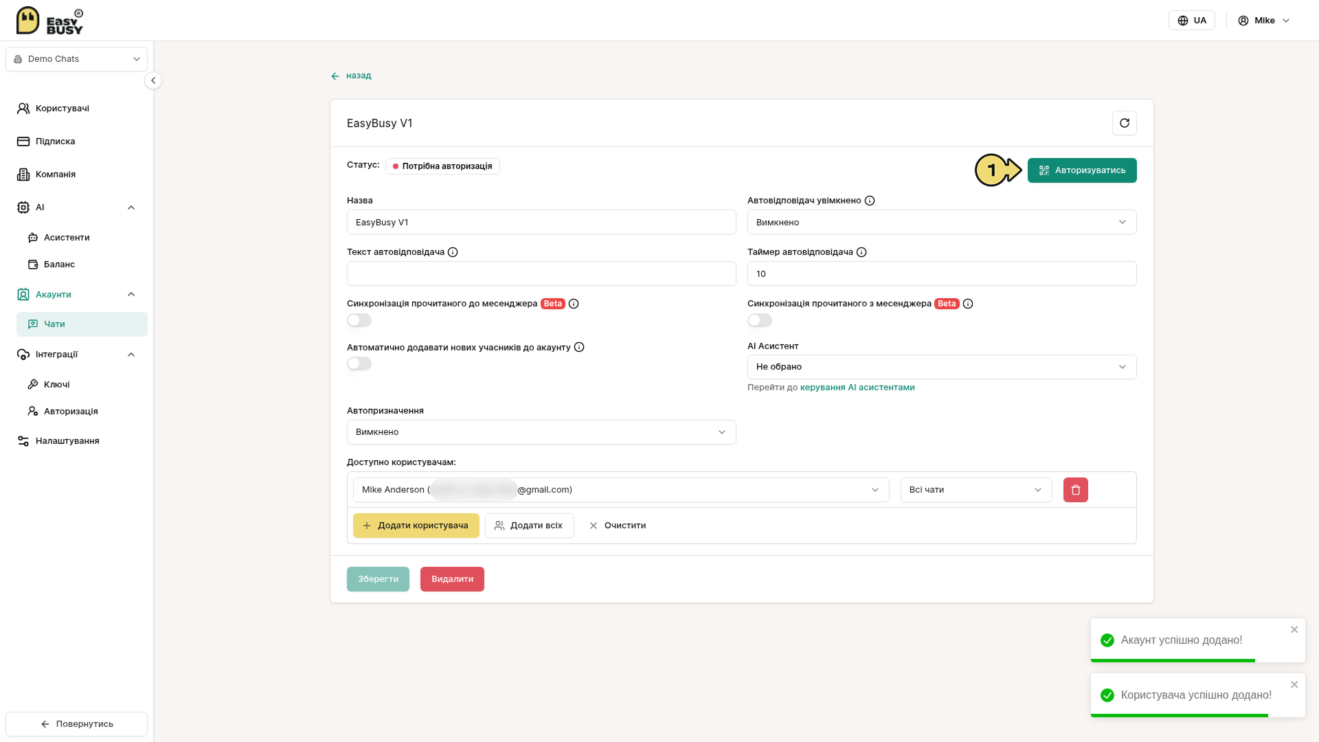Click the back arrow icon beside назад
This screenshot has width=1319, height=742.
coord(335,76)
